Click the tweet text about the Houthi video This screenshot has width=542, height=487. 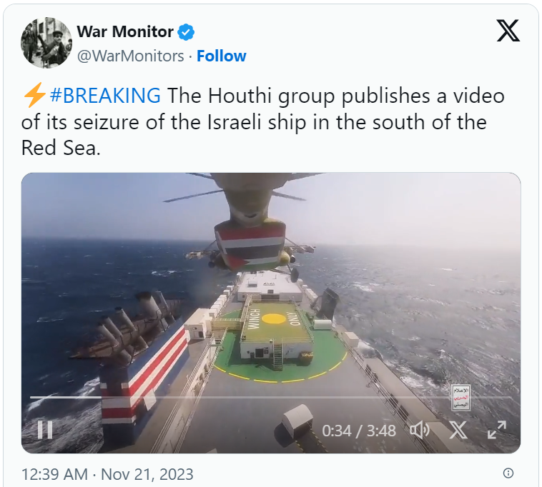pyautogui.click(x=262, y=122)
